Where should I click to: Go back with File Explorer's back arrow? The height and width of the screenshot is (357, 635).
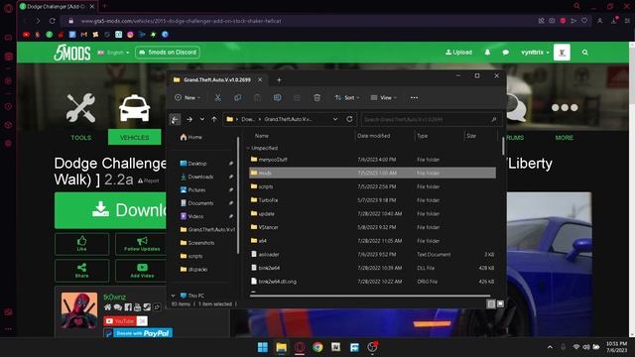[x=175, y=119]
